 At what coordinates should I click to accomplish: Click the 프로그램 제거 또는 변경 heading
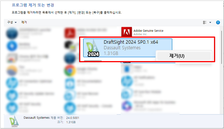[x=33, y=5]
